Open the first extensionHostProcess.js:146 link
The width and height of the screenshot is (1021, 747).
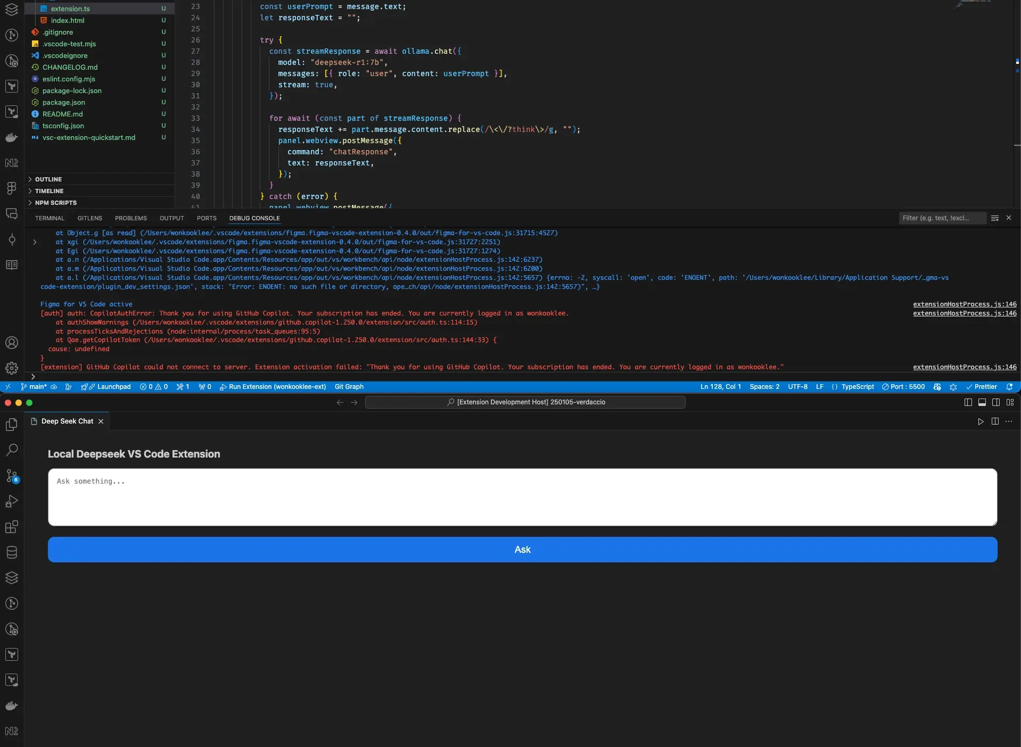pos(965,304)
